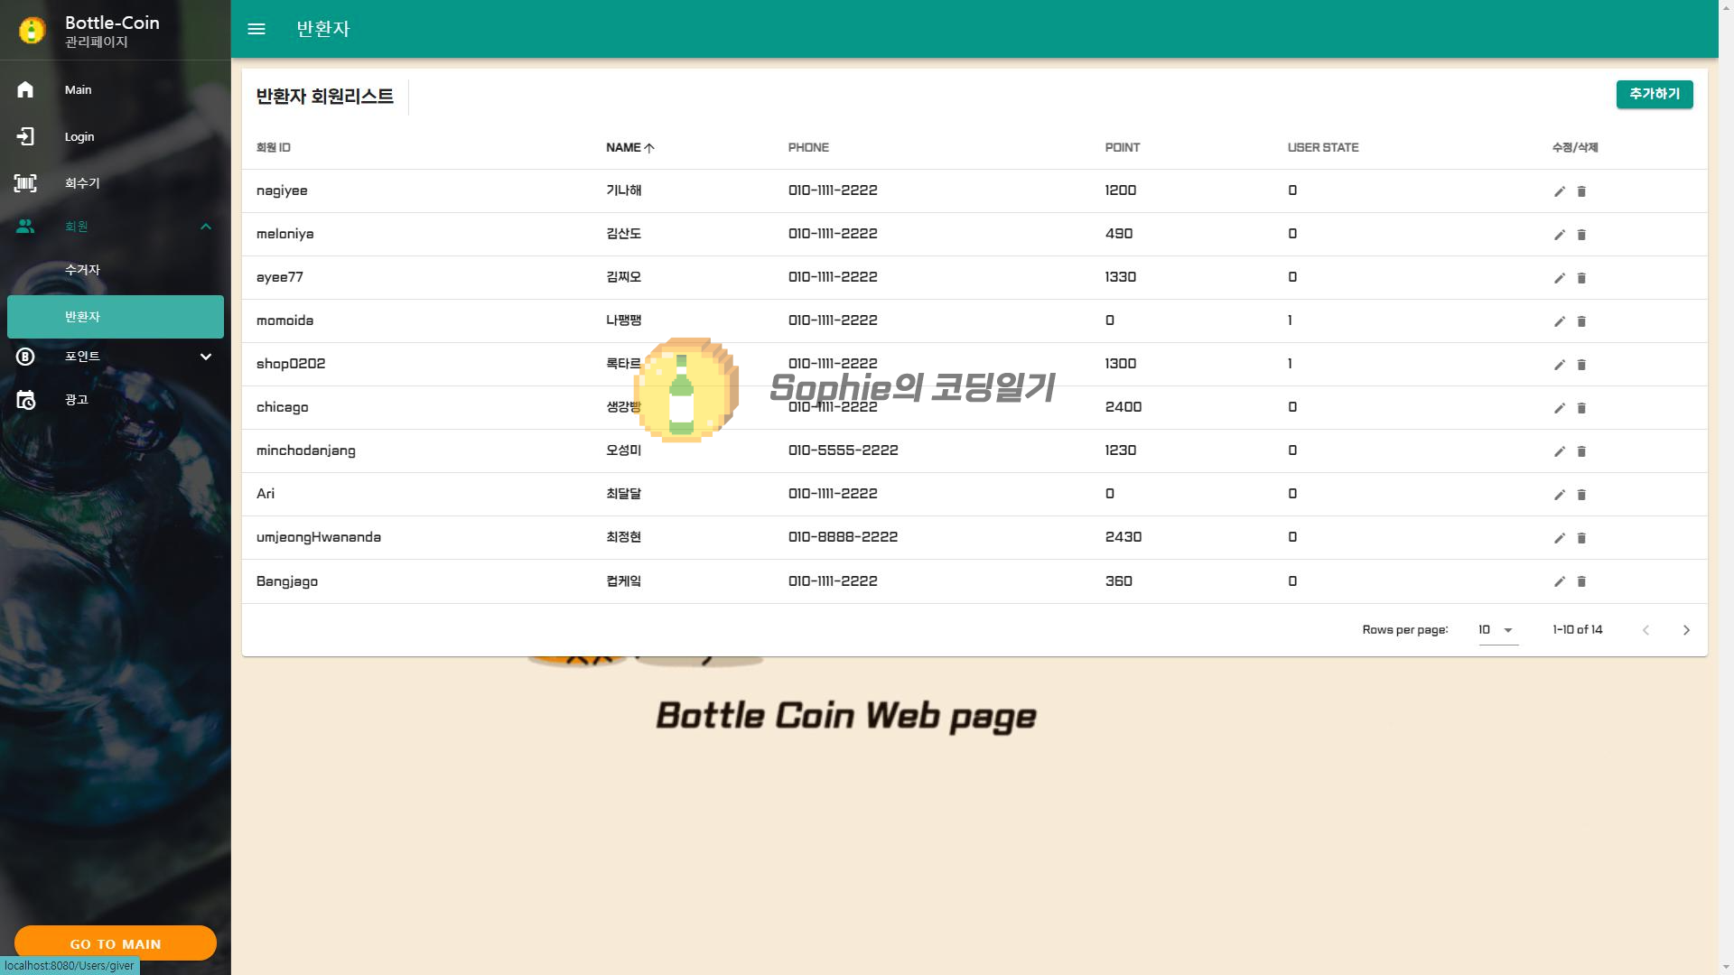1734x975 pixels.
Task: Open the Login page in sidebar
Action: click(x=79, y=136)
